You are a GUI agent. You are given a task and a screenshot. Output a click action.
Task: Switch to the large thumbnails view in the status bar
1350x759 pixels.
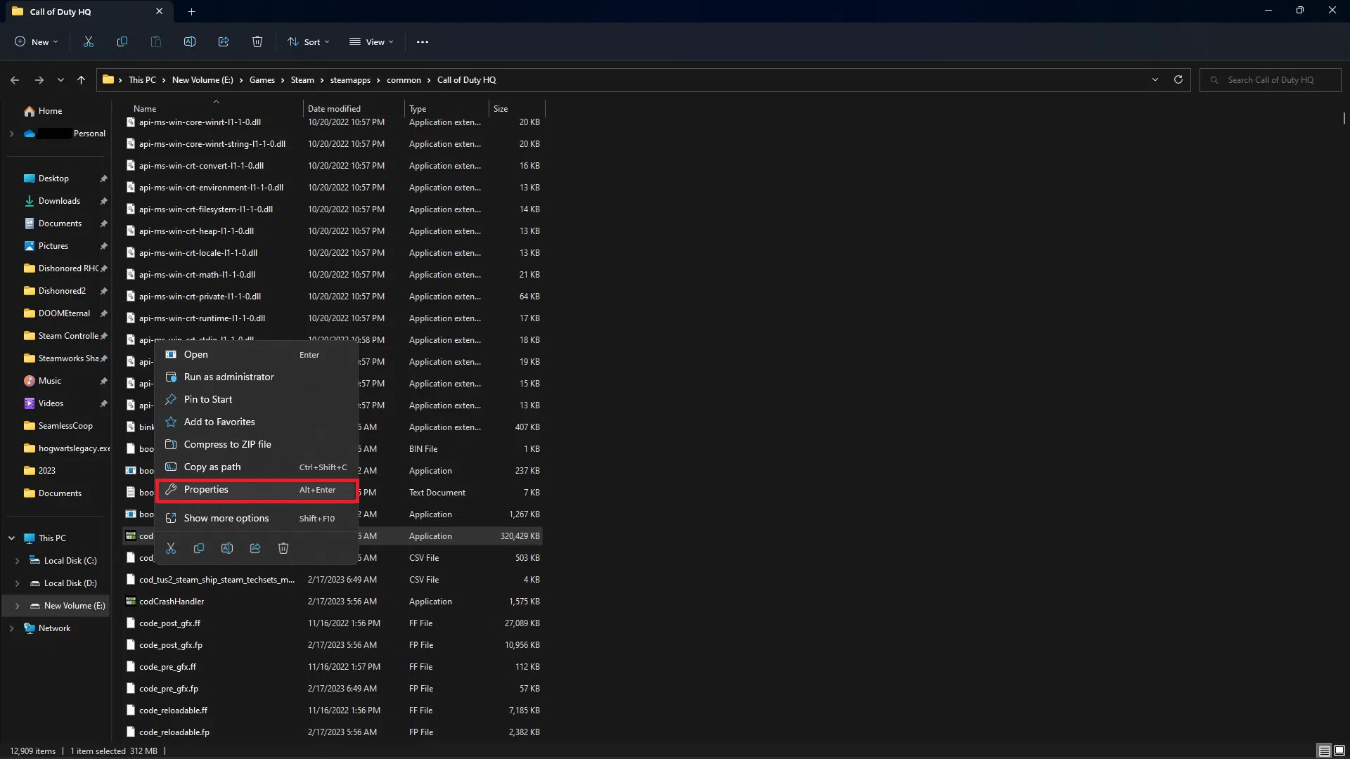1339,751
